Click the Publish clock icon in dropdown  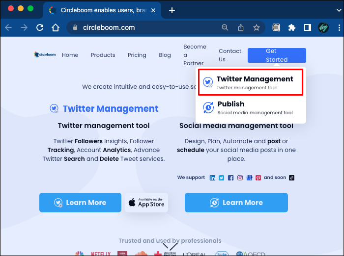coord(208,107)
